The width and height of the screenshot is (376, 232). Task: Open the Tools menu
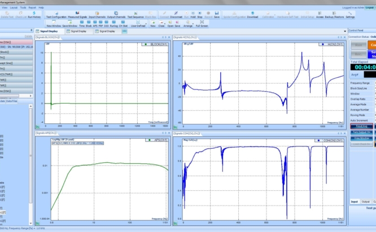(23, 8)
